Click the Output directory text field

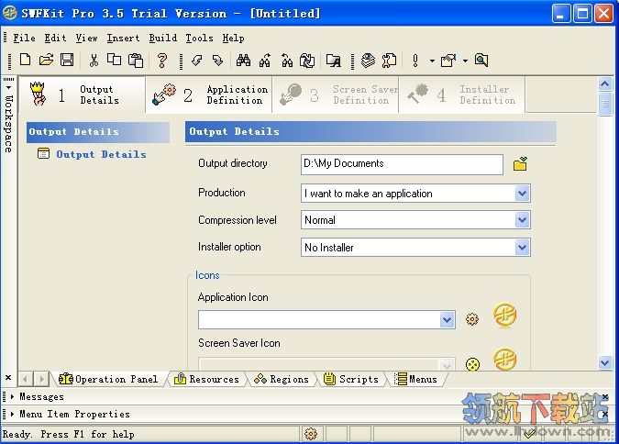click(402, 164)
